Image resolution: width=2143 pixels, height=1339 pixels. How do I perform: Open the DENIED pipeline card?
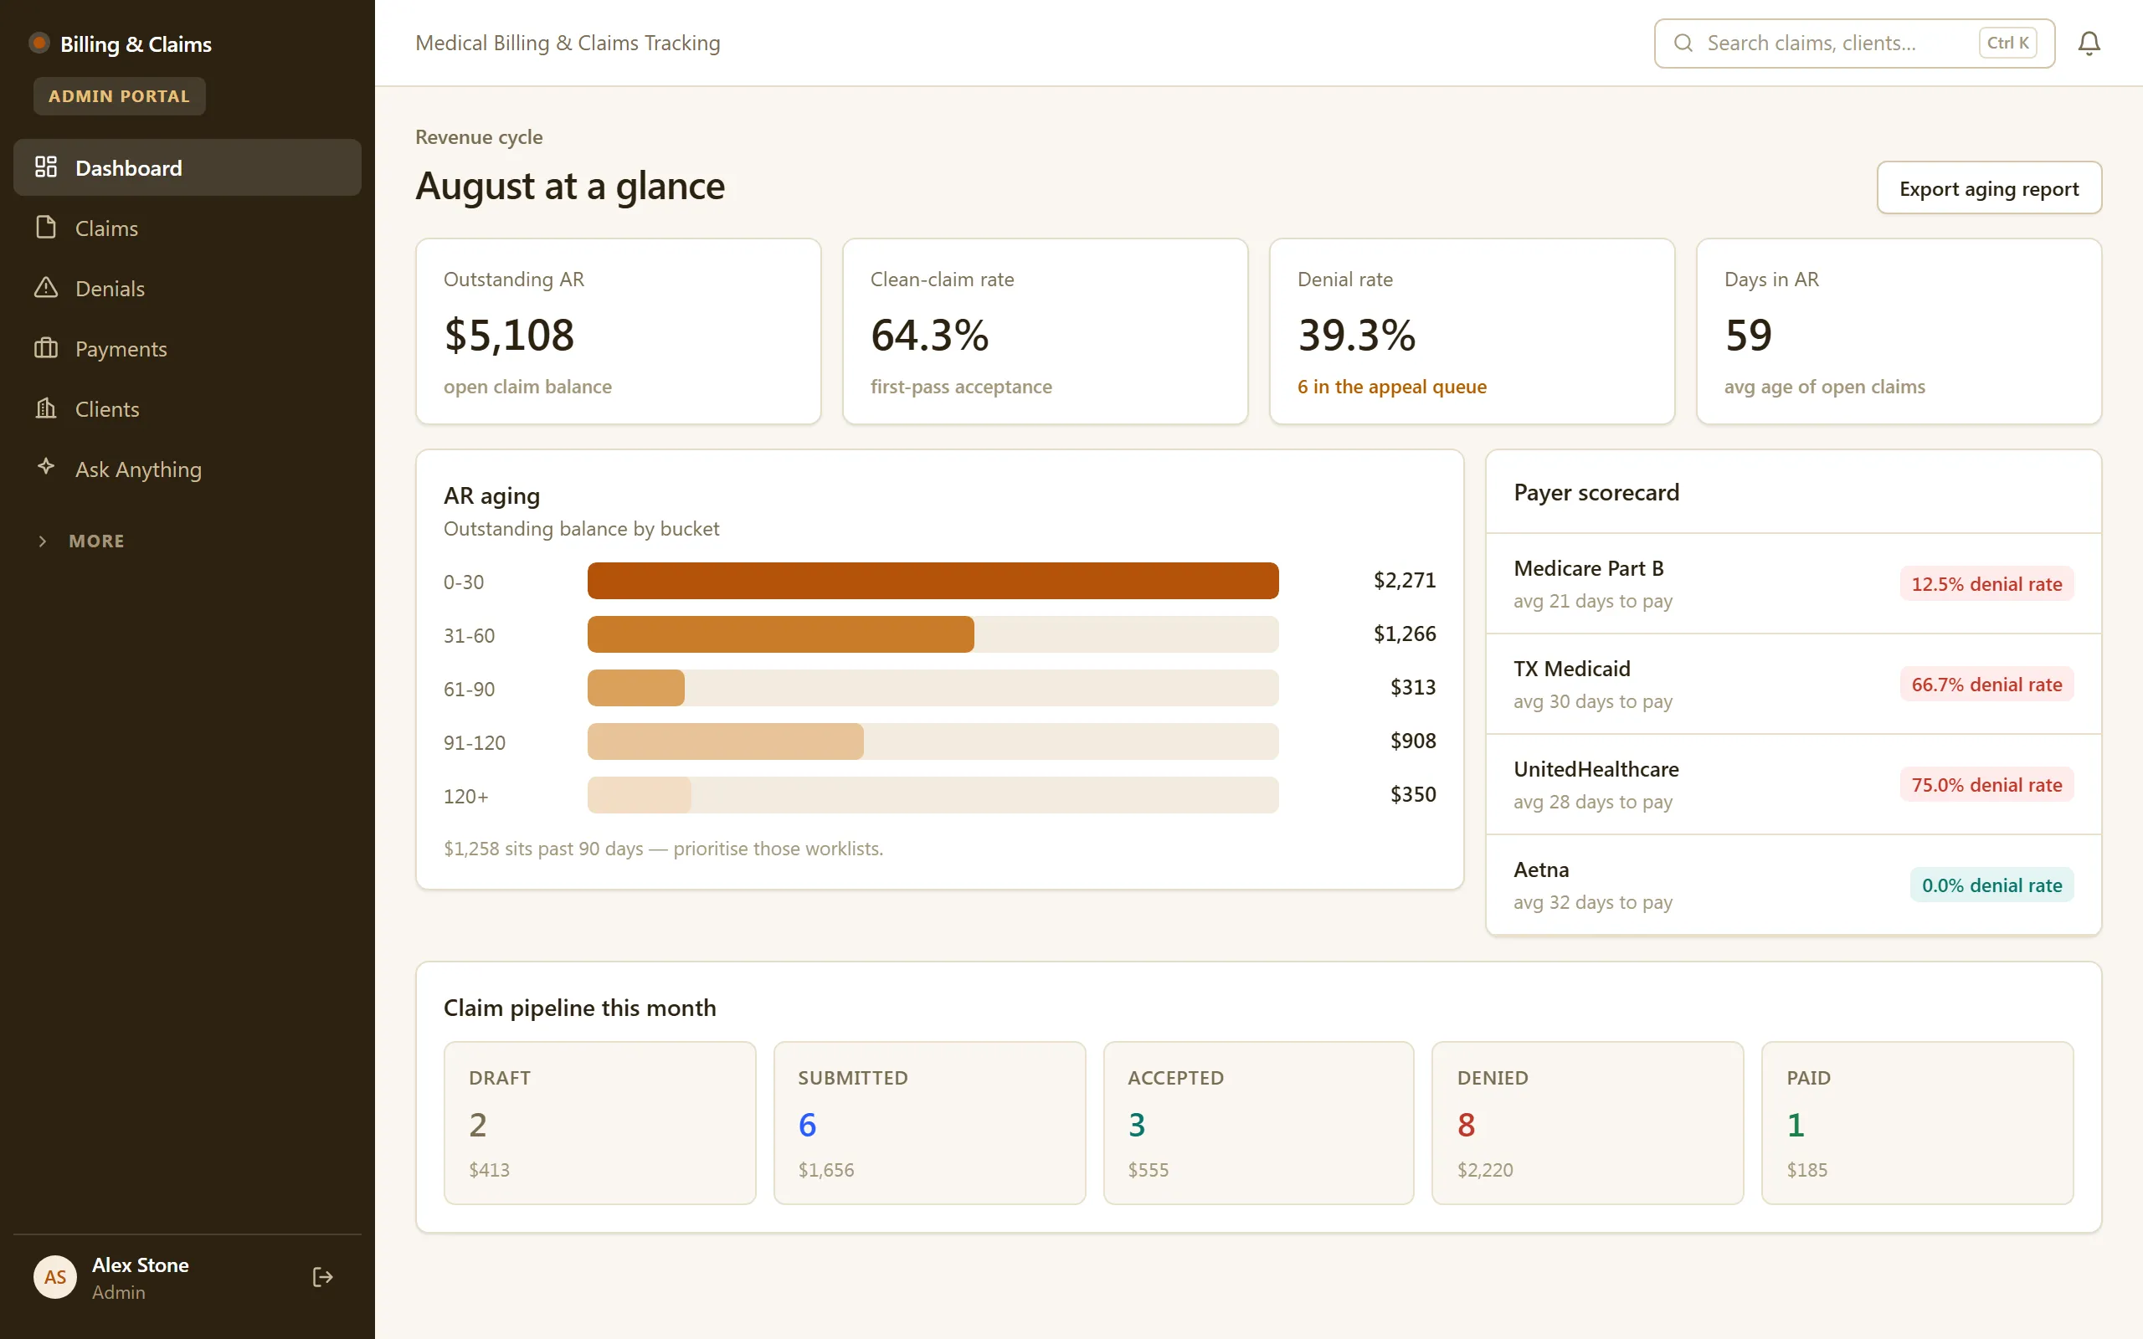1587,1123
